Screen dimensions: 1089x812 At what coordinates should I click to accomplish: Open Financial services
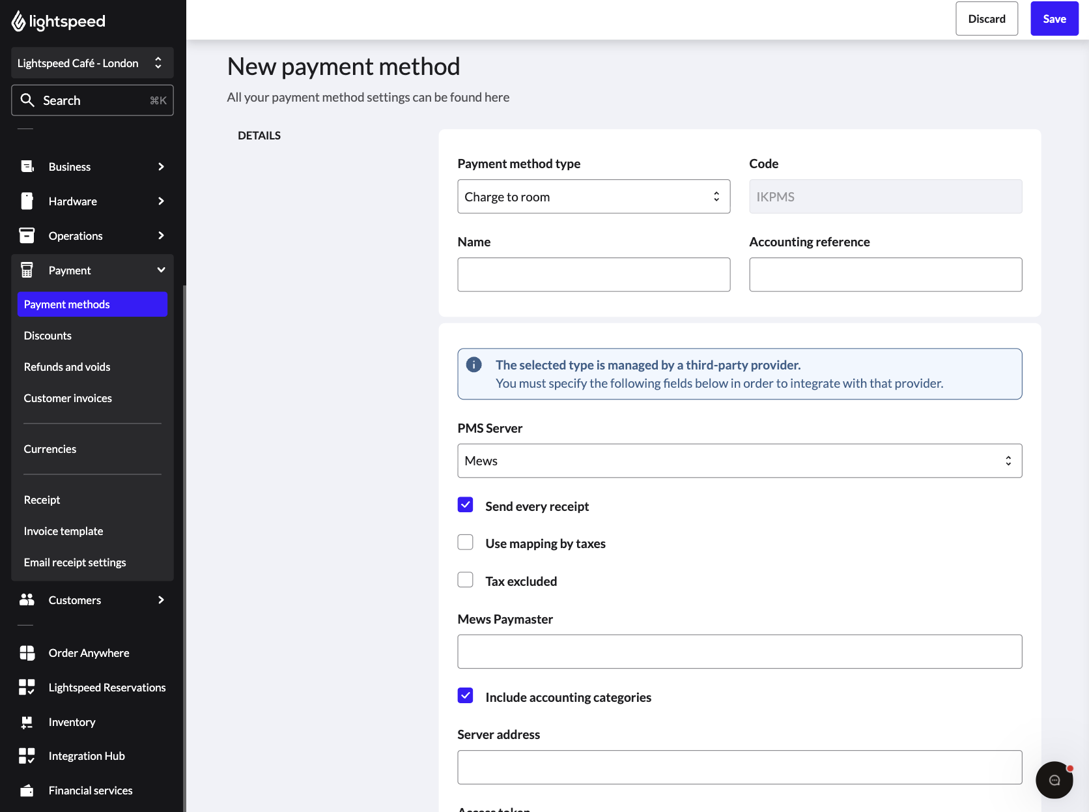[x=91, y=790]
